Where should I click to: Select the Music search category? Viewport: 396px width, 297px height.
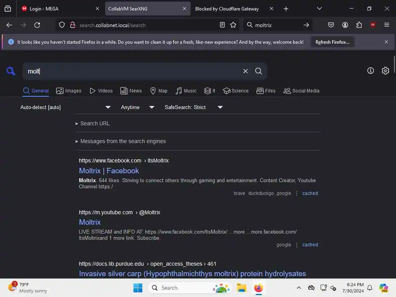(186, 90)
